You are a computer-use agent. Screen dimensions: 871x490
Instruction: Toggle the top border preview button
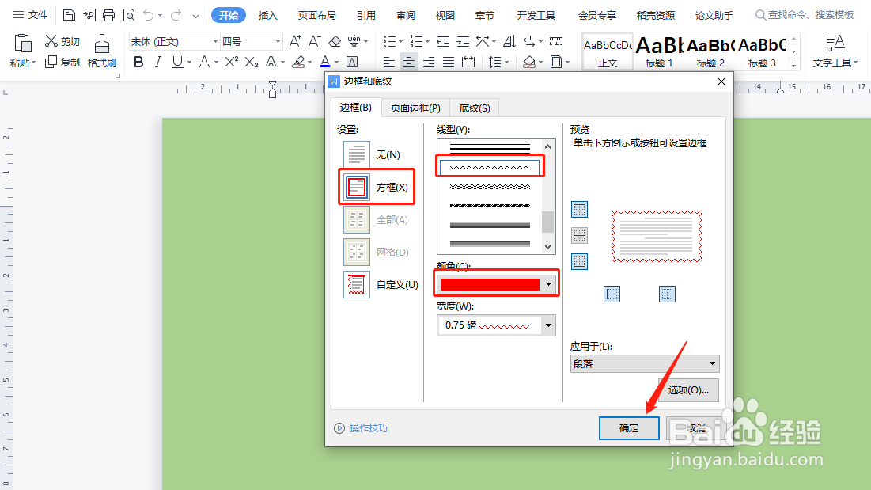pos(579,210)
